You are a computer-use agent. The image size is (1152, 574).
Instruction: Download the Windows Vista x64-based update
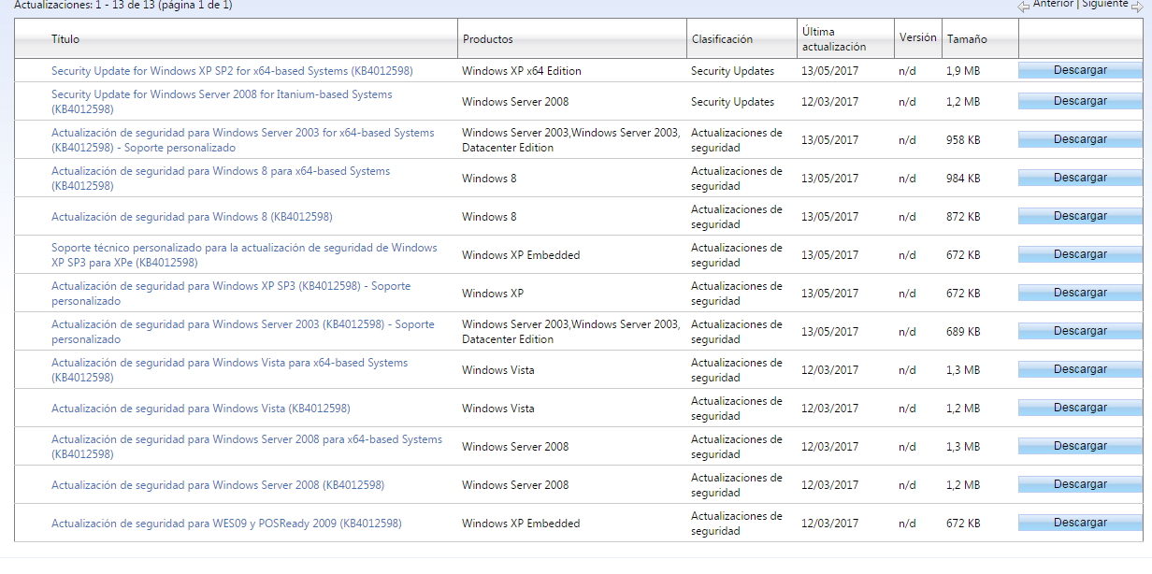1079,369
